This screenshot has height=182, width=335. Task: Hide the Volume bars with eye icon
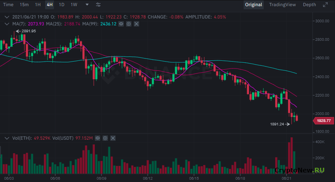(x=98, y=138)
